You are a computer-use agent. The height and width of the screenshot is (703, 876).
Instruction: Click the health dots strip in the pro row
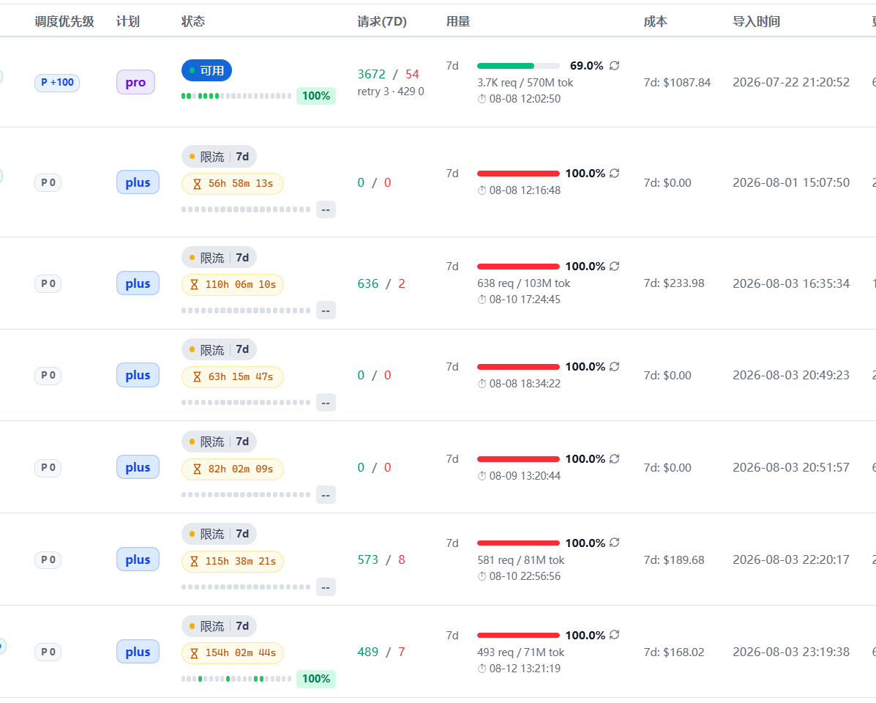(236, 96)
